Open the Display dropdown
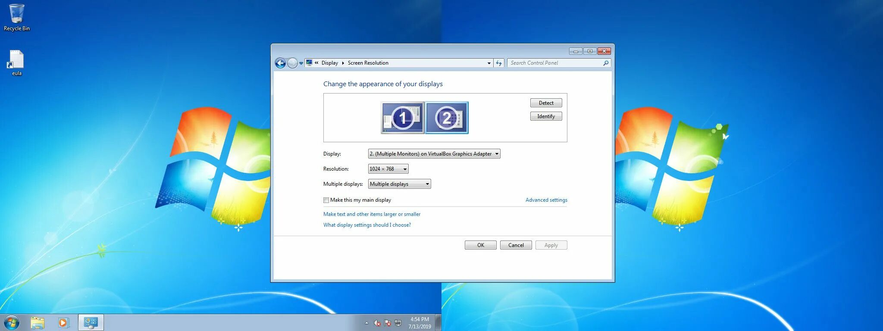The width and height of the screenshot is (883, 331). [434, 154]
